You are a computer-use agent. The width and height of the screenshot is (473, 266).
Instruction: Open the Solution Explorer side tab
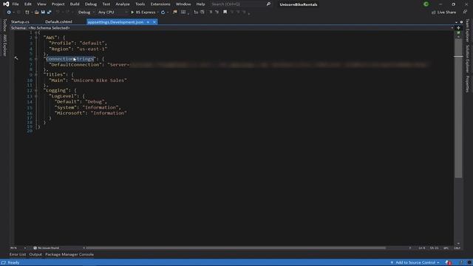[x=467, y=59]
